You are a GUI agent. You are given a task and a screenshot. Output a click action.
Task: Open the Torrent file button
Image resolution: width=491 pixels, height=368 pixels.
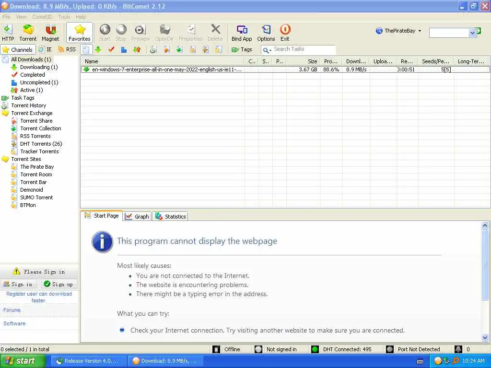(x=28, y=33)
